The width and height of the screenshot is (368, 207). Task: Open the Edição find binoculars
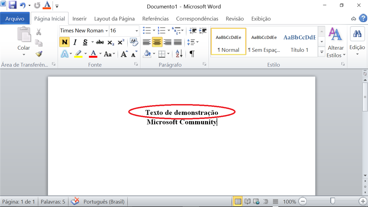357,34
